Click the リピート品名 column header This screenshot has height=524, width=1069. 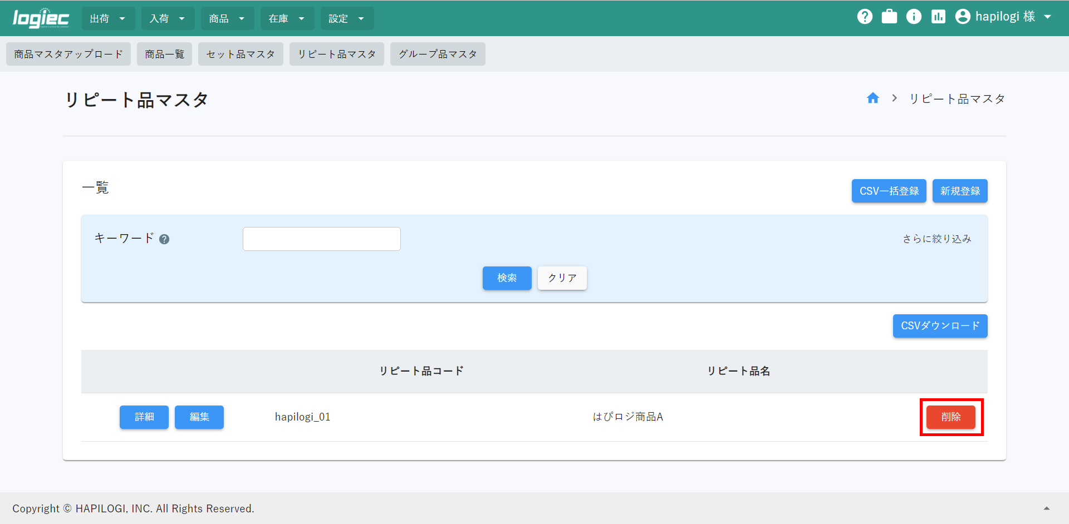click(738, 371)
